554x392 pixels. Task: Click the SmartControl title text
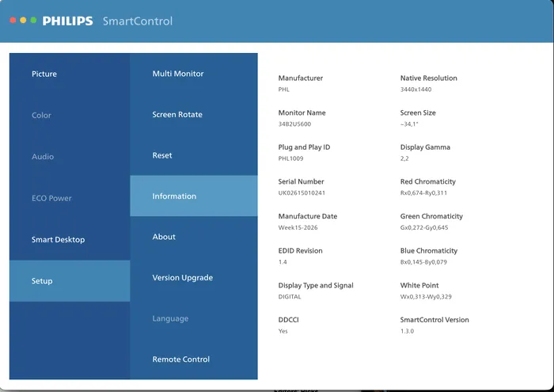coord(138,21)
